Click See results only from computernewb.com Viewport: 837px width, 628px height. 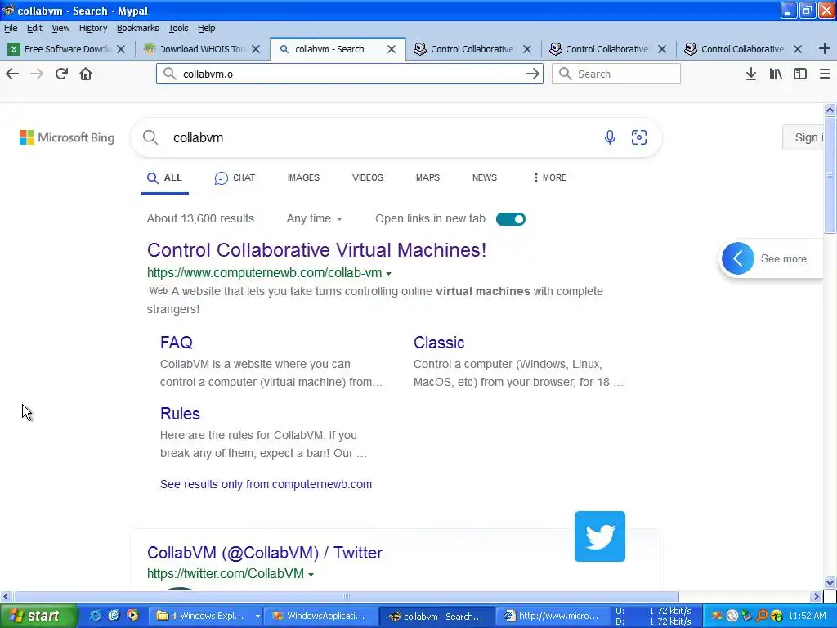tap(266, 484)
